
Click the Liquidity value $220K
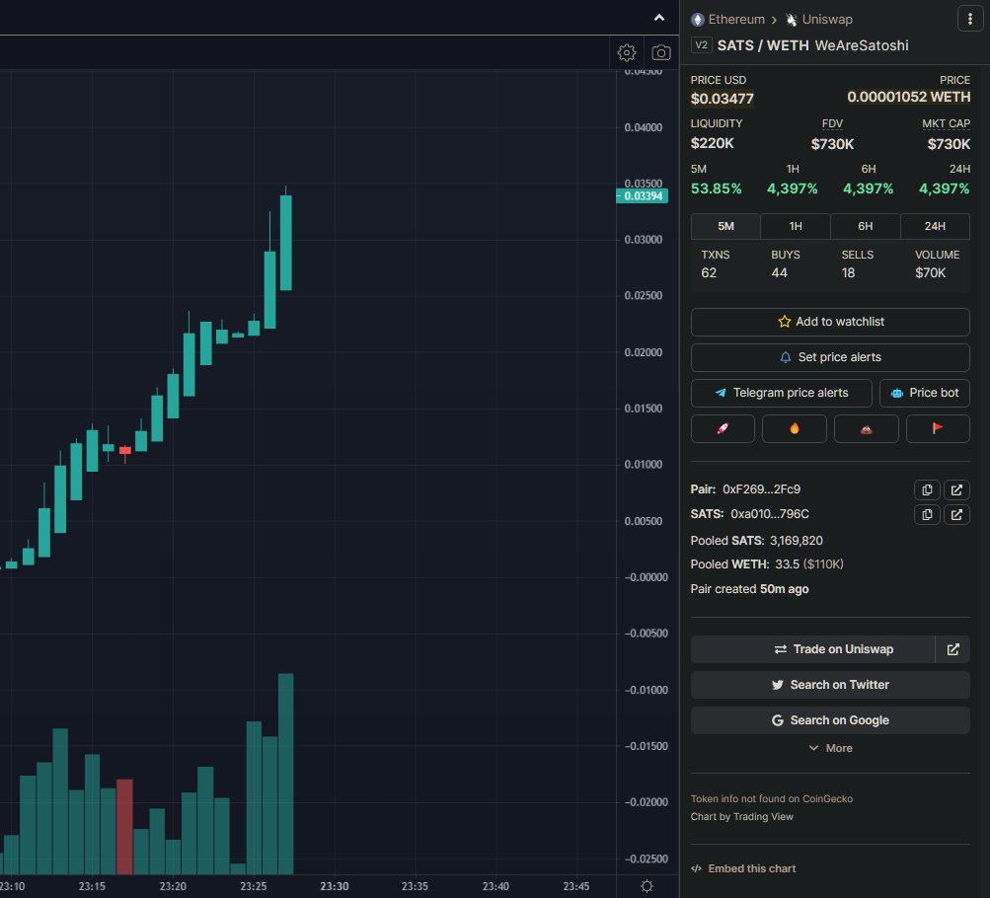(x=713, y=143)
